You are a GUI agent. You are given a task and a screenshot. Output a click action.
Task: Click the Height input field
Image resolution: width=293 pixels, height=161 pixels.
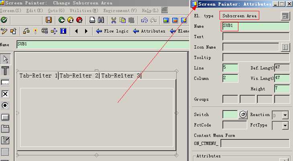[282, 88]
